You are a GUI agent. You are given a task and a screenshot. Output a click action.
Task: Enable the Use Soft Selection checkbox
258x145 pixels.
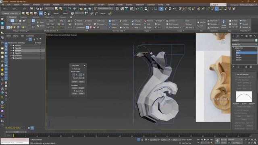point(235,75)
